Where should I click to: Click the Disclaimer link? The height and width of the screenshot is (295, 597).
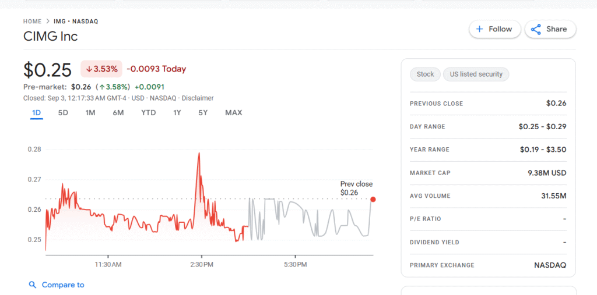pyautogui.click(x=198, y=98)
